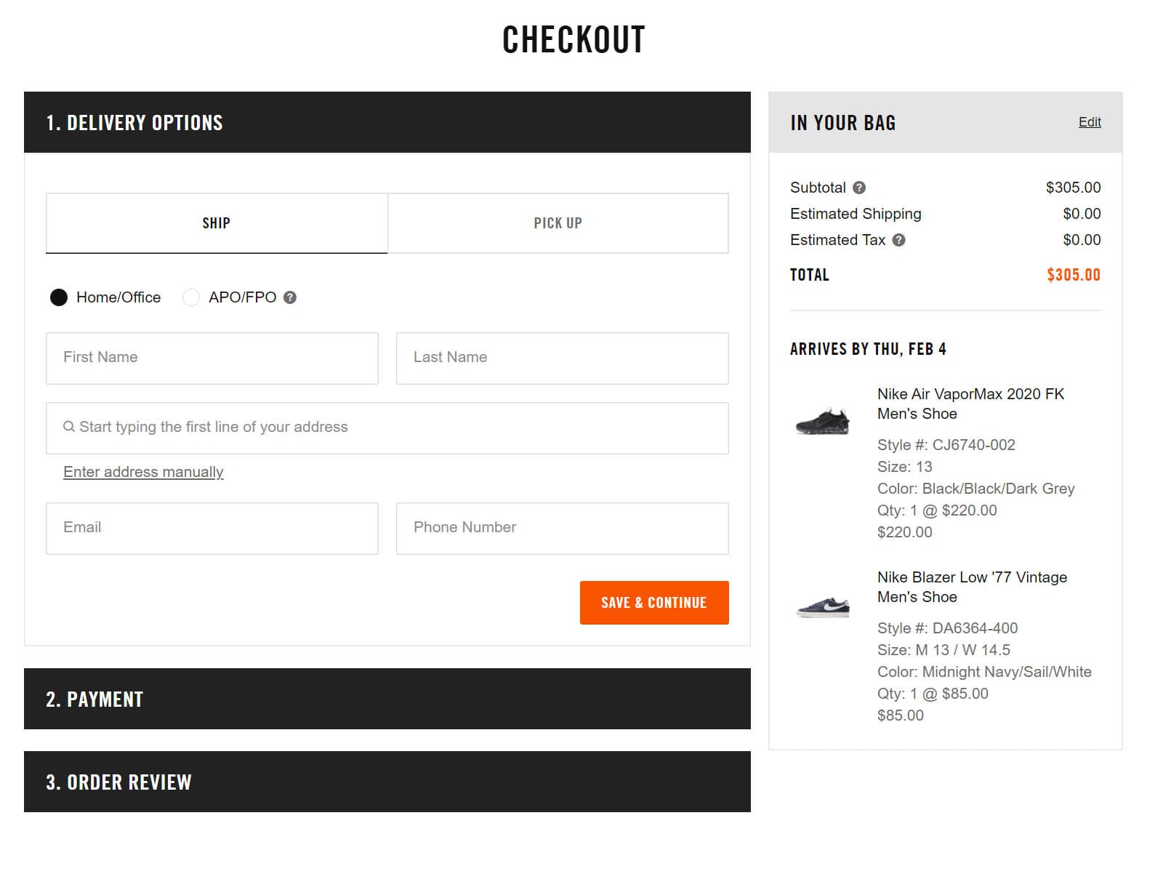The image size is (1163, 874).
Task: Click the Estimated Tax help icon
Action: (898, 240)
